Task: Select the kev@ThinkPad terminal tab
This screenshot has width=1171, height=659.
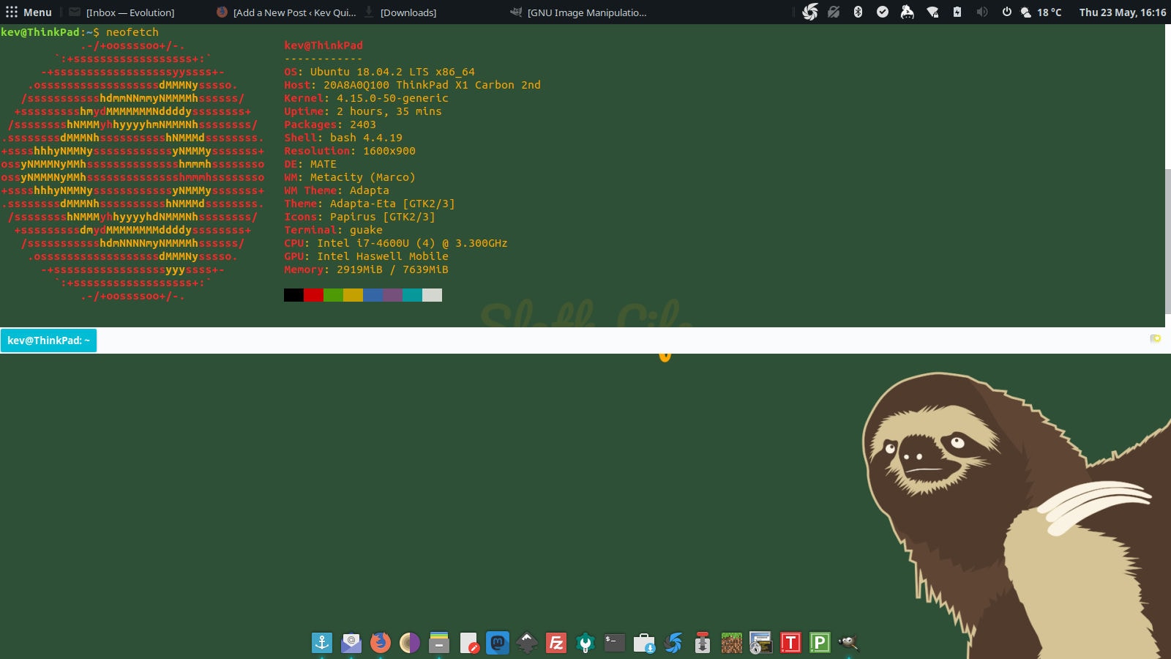Action: (48, 340)
